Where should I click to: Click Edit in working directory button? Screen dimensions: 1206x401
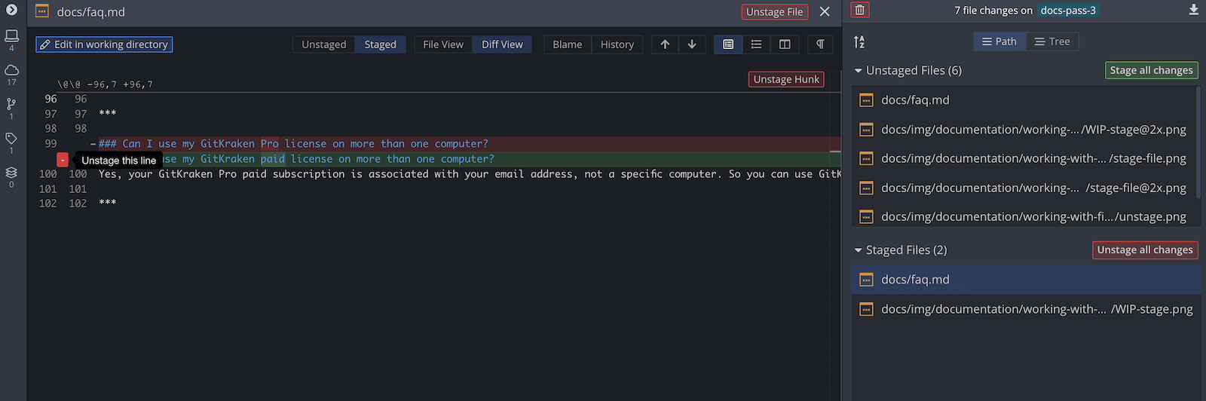click(x=104, y=44)
